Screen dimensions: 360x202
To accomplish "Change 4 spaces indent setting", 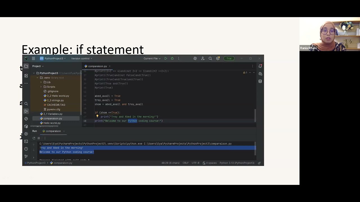I will pyautogui.click(x=210, y=163).
